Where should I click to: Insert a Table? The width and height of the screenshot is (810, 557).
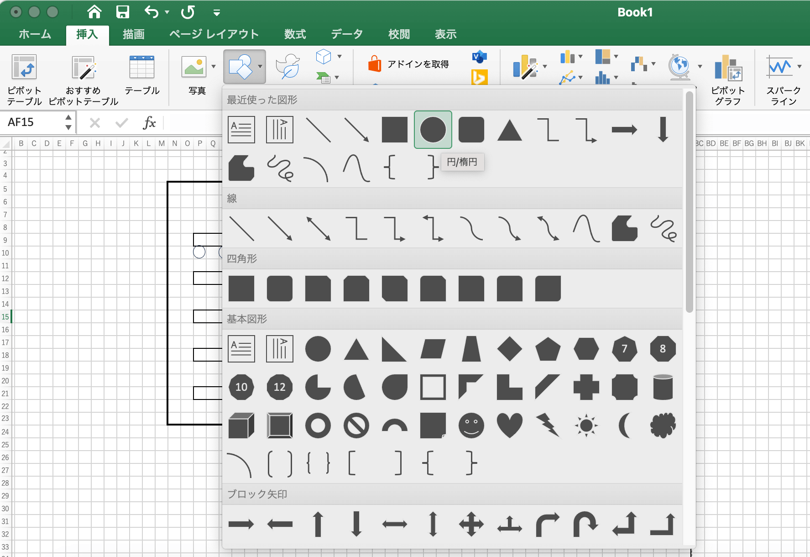[142, 75]
